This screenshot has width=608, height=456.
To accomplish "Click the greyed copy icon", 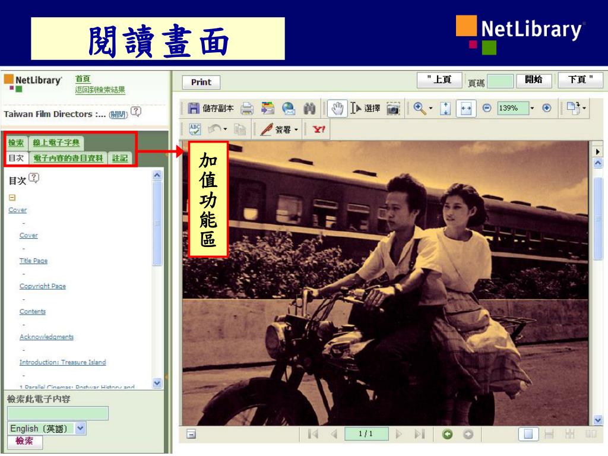I will (x=239, y=129).
